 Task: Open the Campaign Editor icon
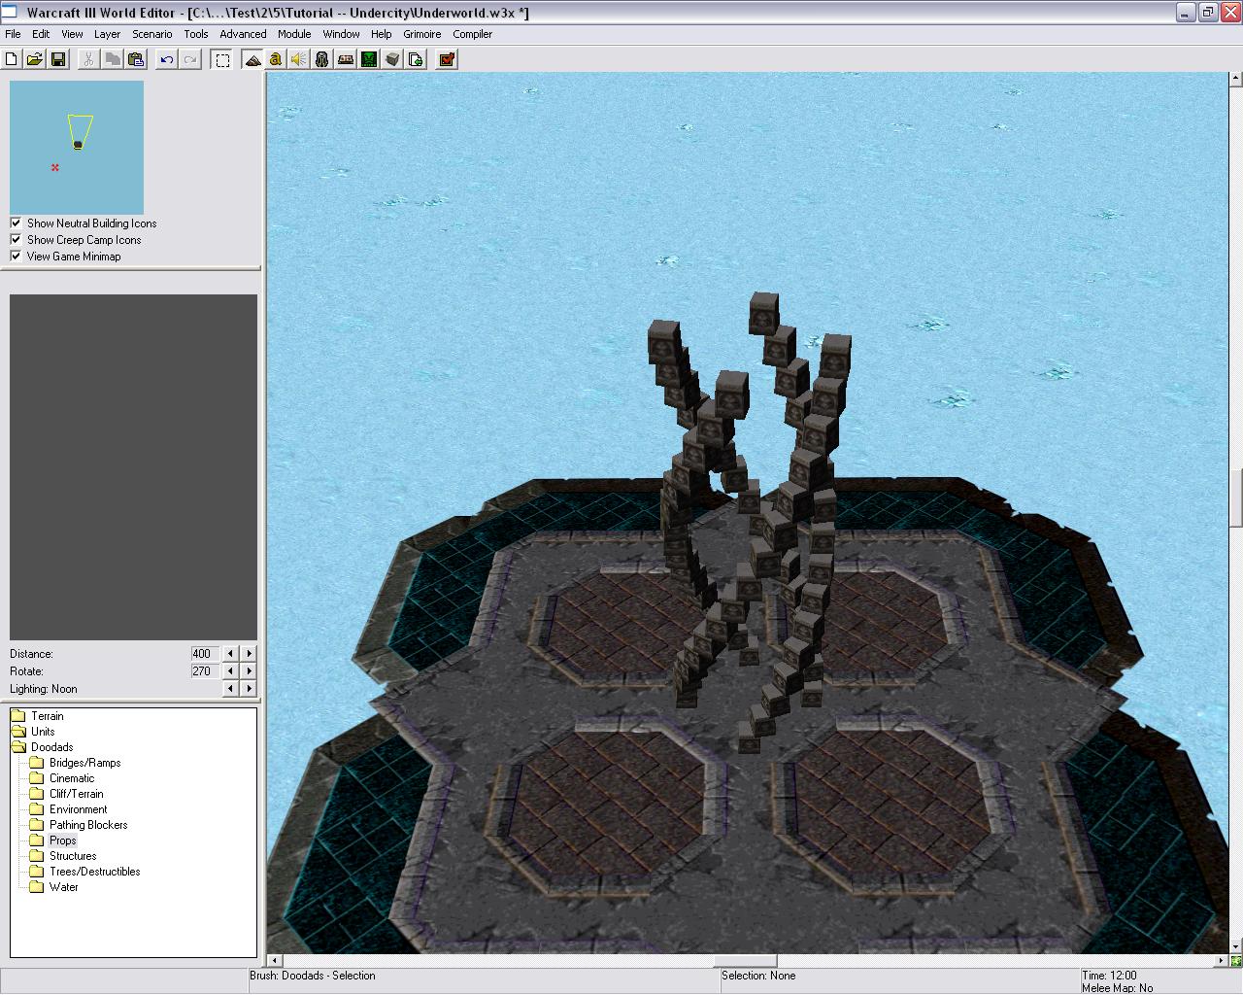coord(346,59)
